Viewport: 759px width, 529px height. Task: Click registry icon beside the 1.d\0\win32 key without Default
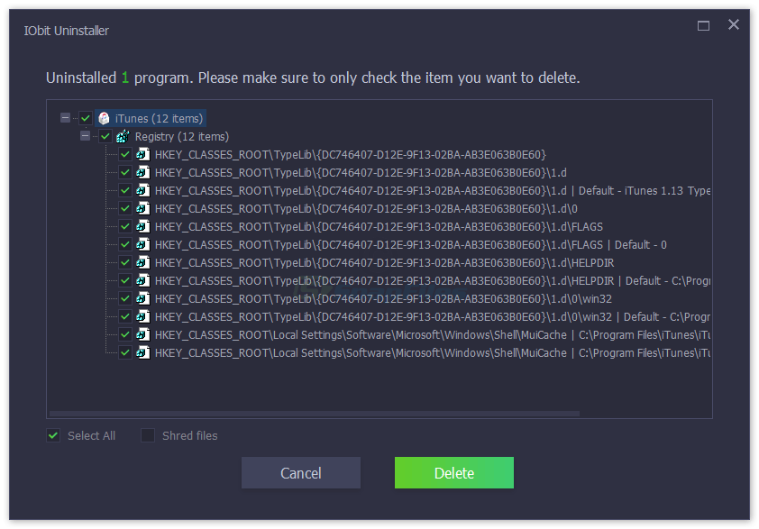(143, 298)
